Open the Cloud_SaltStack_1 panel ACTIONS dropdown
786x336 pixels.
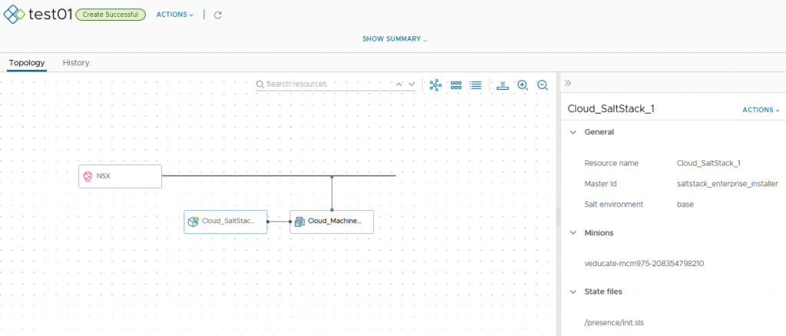(x=761, y=110)
